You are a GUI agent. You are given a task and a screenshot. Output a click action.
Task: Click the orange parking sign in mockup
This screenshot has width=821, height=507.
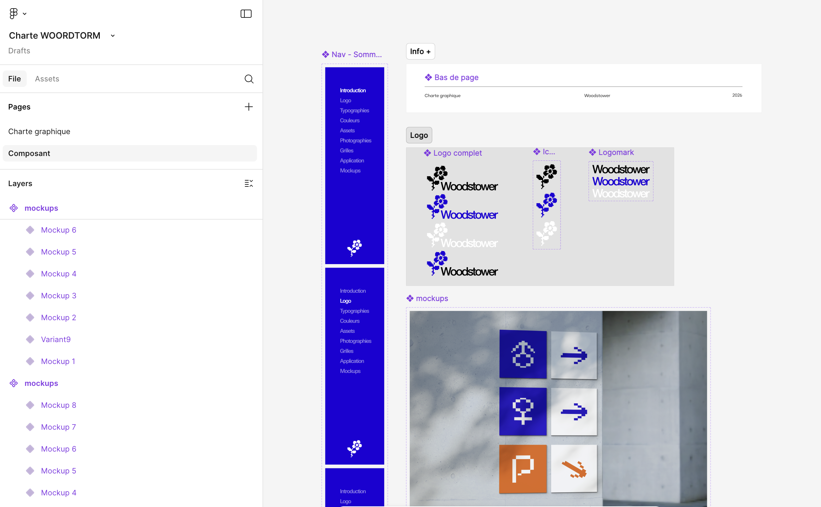click(x=522, y=469)
